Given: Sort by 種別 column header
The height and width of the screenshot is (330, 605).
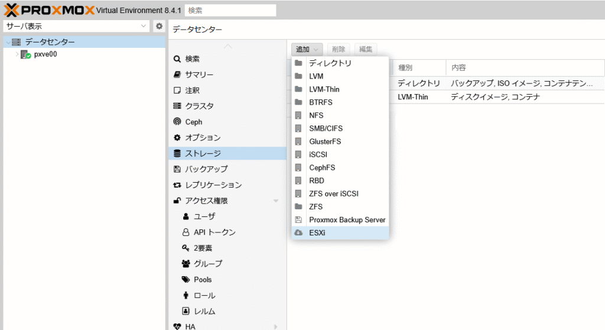Looking at the screenshot, I should click(x=419, y=67).
